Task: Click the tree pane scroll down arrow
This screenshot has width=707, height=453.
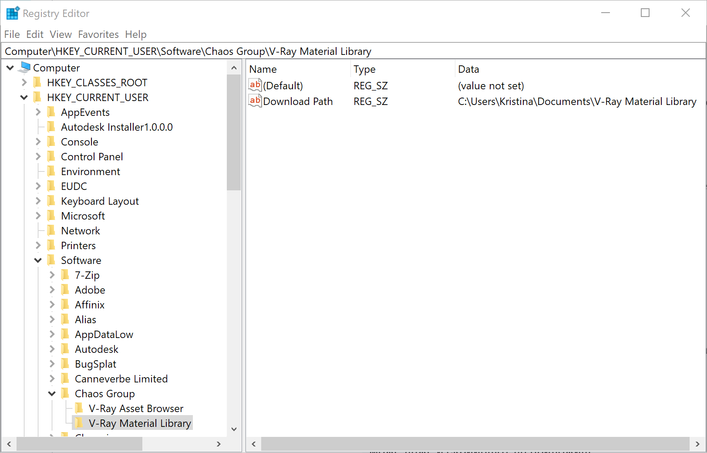Action: (234, 429)
